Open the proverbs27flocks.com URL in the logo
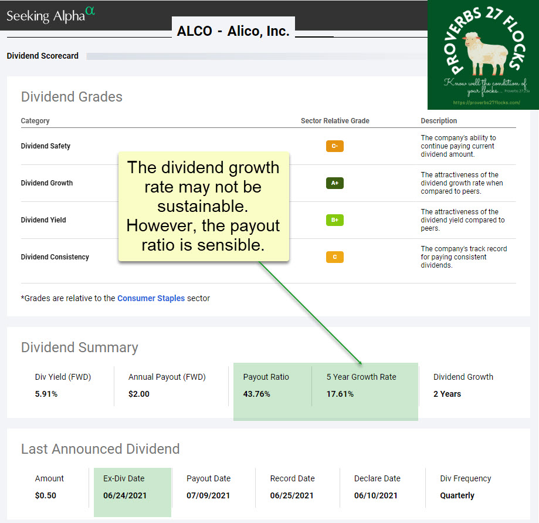The height and width of the screenshot is (523, 539). pos(483,103)
